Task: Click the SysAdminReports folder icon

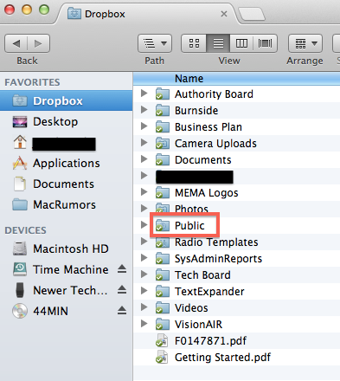Action: [x=163, y=259]
